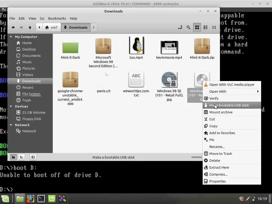Open File System in the sidebar
This screenshot has height=204, width=272.
pos(30,94)
